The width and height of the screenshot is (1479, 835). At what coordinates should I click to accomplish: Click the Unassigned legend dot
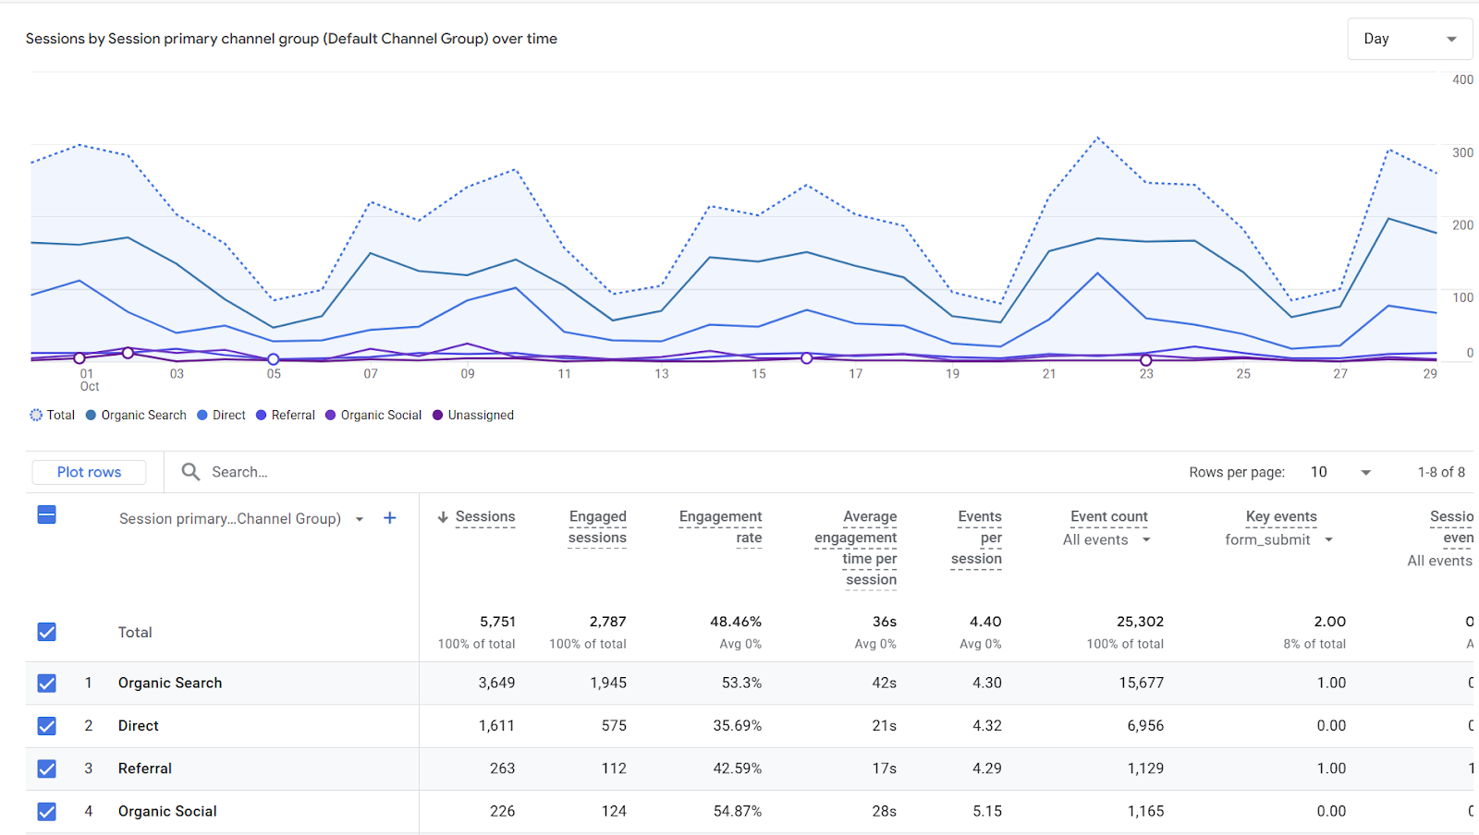[x=438, y=416]
